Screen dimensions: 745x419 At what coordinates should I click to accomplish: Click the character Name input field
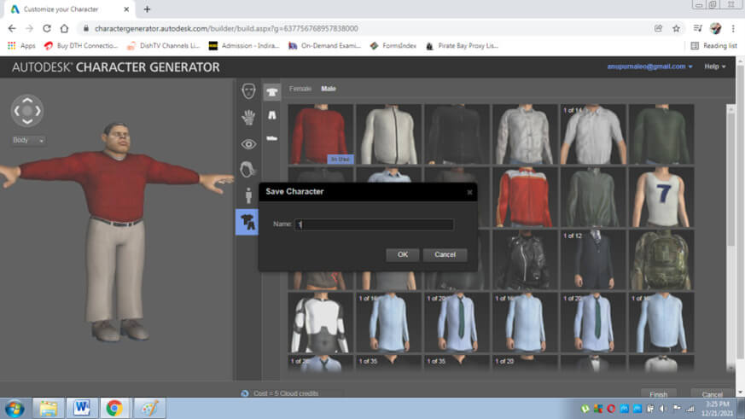point(374,224)
